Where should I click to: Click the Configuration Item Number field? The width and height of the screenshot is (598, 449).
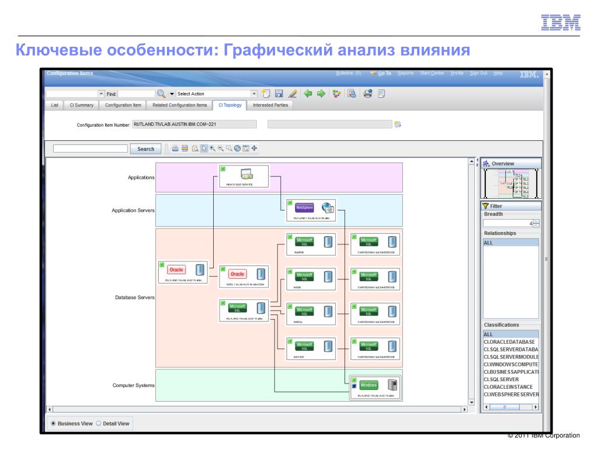coord(194,124)
